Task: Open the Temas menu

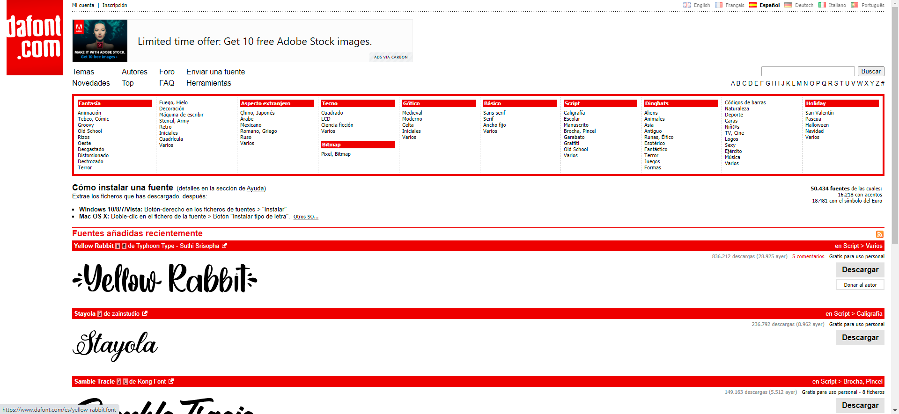Action: tap(83, 72)
